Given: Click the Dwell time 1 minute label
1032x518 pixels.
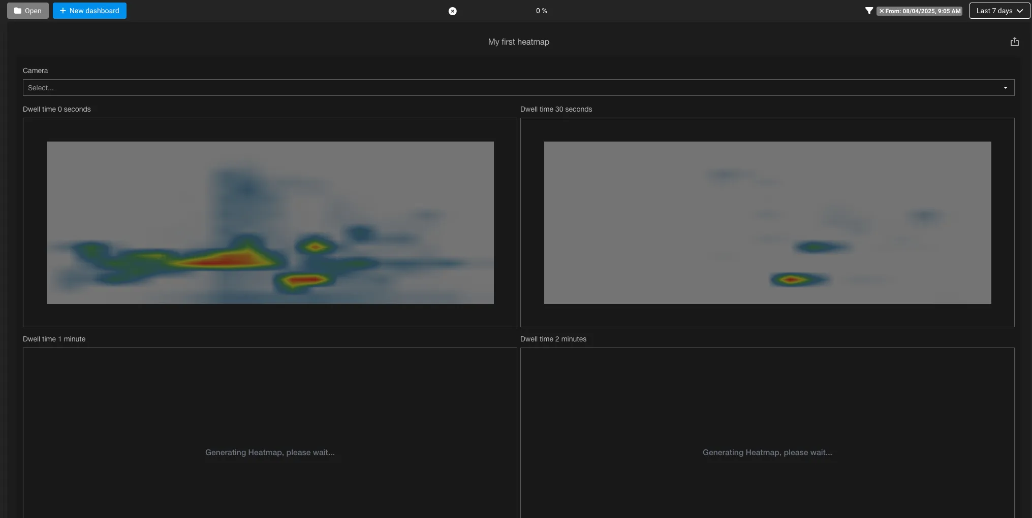Looking at the screenshot, I should 54,339.
